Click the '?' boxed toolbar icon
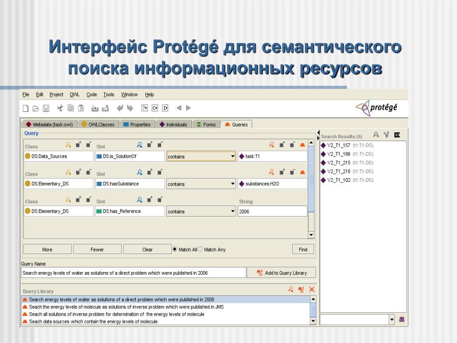Image resolution: width=457 pixels, height=343 pixels. point(145,108)
